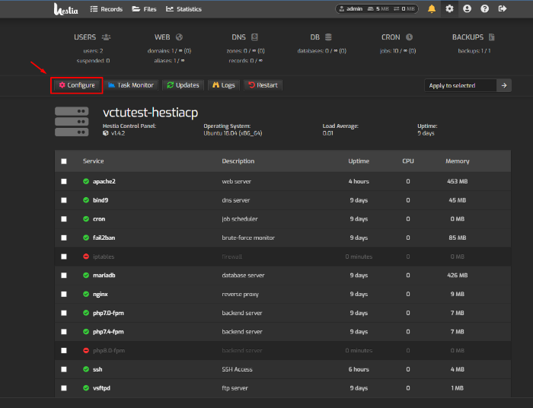Screen dimensions: 533x408
Task: Check the ssh service checkbox
Action: [64, 369]
